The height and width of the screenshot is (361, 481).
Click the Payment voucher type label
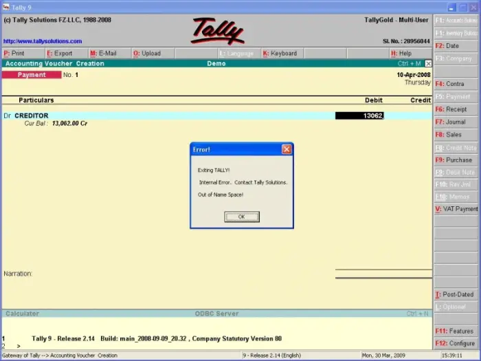(x=32, y=75)
